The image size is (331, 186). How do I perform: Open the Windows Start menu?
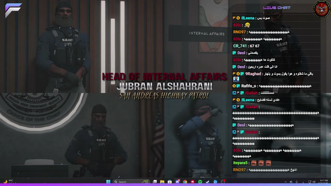[108, 182]
